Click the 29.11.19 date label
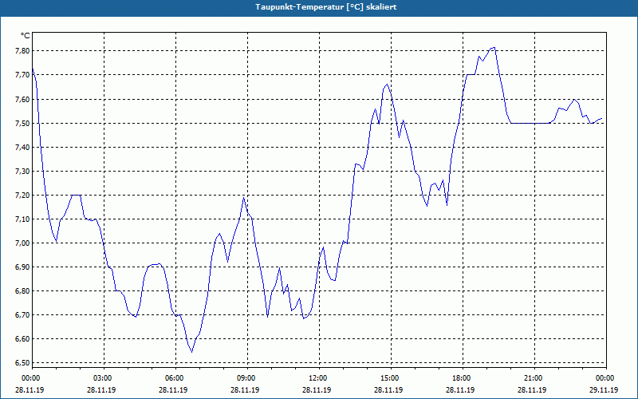This screenshot has height=399, width=638. click(604, 389)
